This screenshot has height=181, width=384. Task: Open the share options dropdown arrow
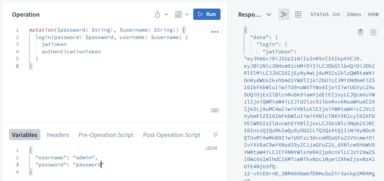click(166, 14)
